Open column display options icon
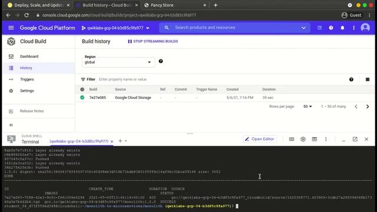 (x=368, y=79)
